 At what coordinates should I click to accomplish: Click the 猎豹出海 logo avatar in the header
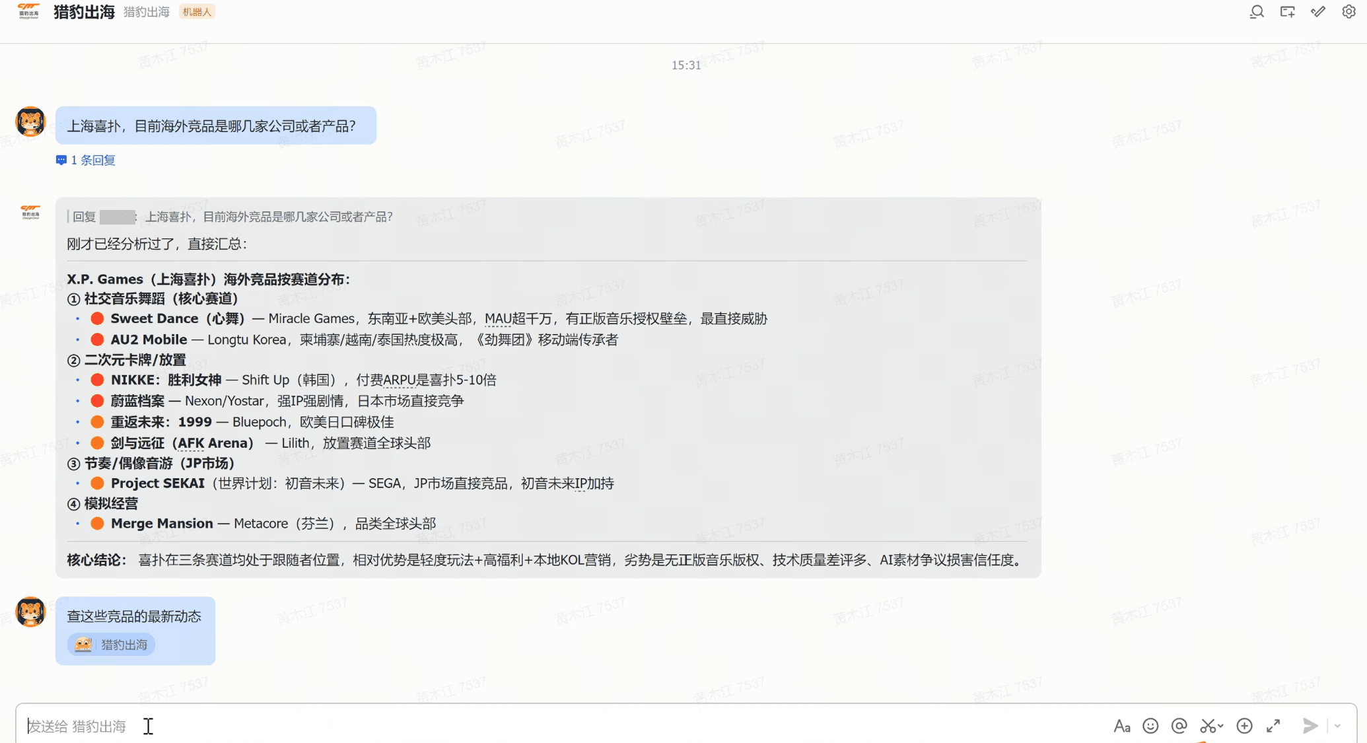point(28,11)
